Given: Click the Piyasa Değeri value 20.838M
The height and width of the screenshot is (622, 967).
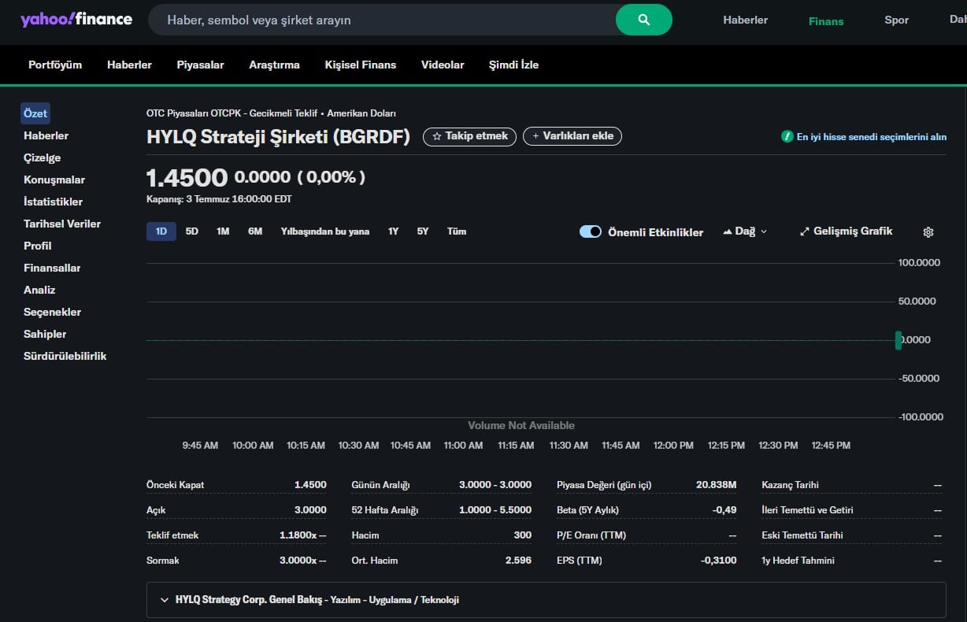Looking at the screenshot, I should point(717,485).
